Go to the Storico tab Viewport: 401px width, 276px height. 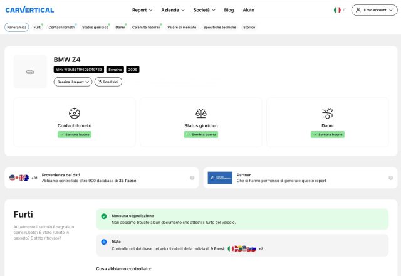pyautogui.click(x=249, y=27)
